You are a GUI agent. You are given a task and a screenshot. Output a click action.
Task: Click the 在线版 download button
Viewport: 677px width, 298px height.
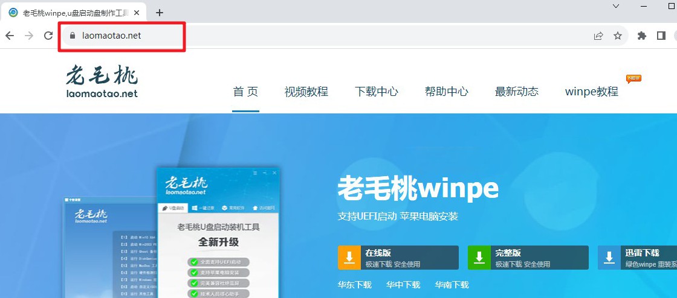pyautogui.click(x=398, y=258)
